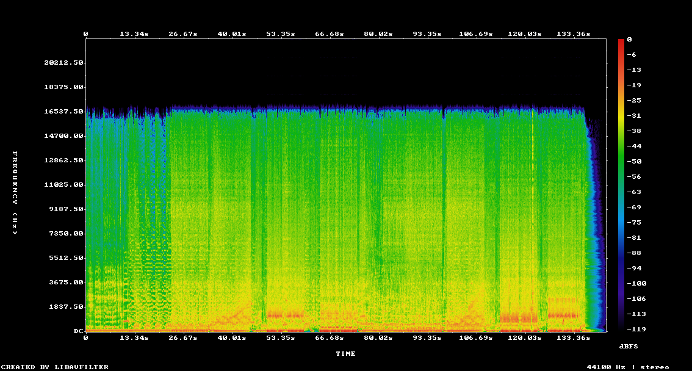
Task: Click the TIME axis title
Action: (x=345, y=353)
